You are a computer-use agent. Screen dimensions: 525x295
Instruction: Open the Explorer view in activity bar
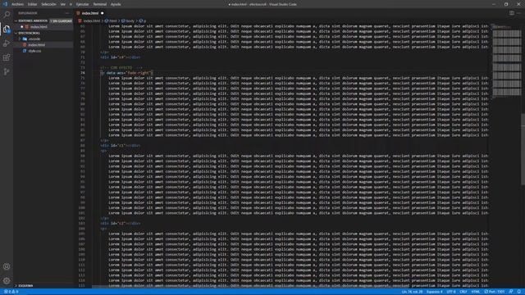(7, 29)
